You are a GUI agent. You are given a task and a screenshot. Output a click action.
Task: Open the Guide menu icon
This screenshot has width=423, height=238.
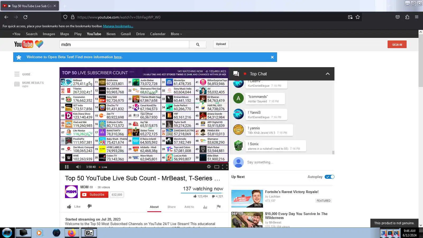click(x=17, y=74)
